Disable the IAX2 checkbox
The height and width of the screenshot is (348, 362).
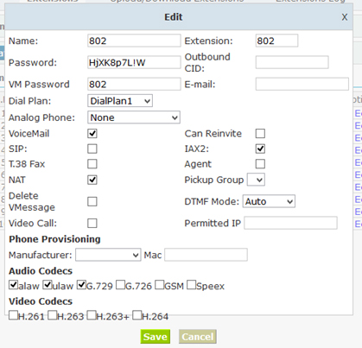point(260,149)
